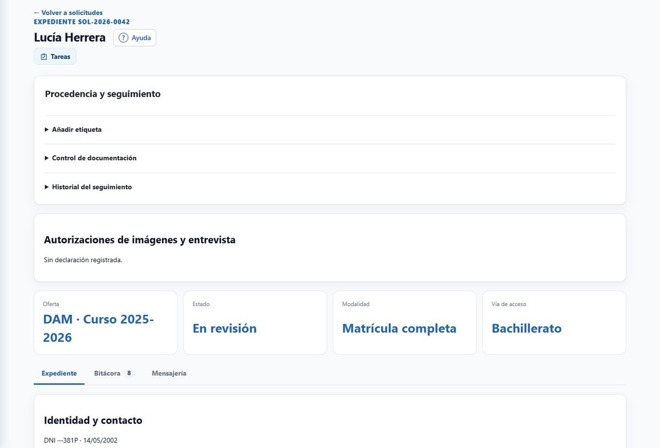Open the Tareas button
Viewport: 660px width, 448px height.
[x=55, y=57]
